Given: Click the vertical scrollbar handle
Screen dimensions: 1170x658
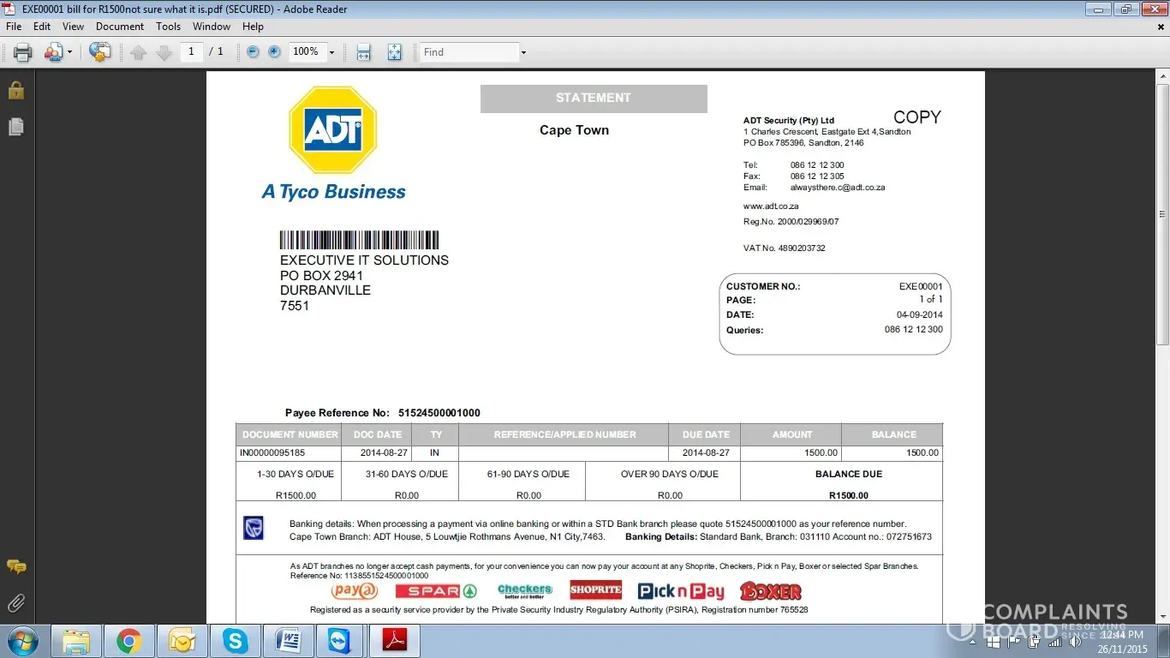Looking at the screenshot, I should click(x=1162, y=214).
